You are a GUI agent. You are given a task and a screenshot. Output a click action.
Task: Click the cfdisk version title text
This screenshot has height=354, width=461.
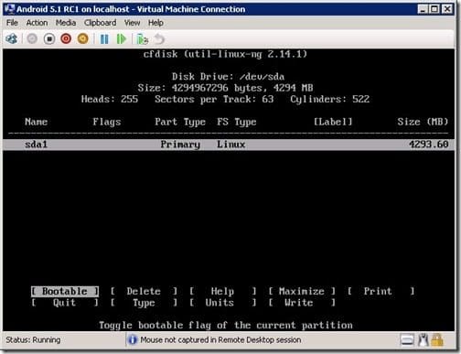coord(225,54)
